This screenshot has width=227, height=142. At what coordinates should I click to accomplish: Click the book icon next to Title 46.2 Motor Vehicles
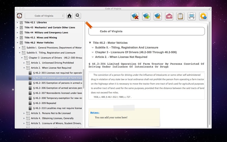coord(21,43)
